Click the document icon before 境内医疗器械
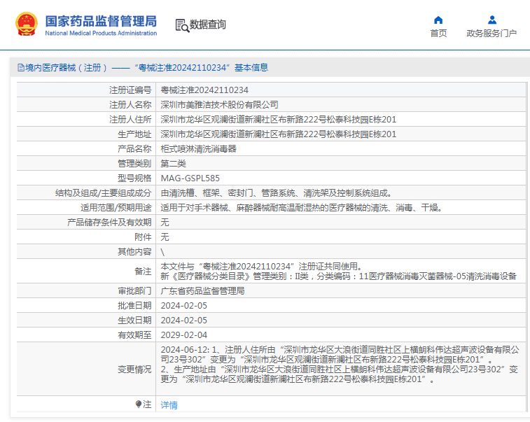530x422 pixels. [21, 68]
